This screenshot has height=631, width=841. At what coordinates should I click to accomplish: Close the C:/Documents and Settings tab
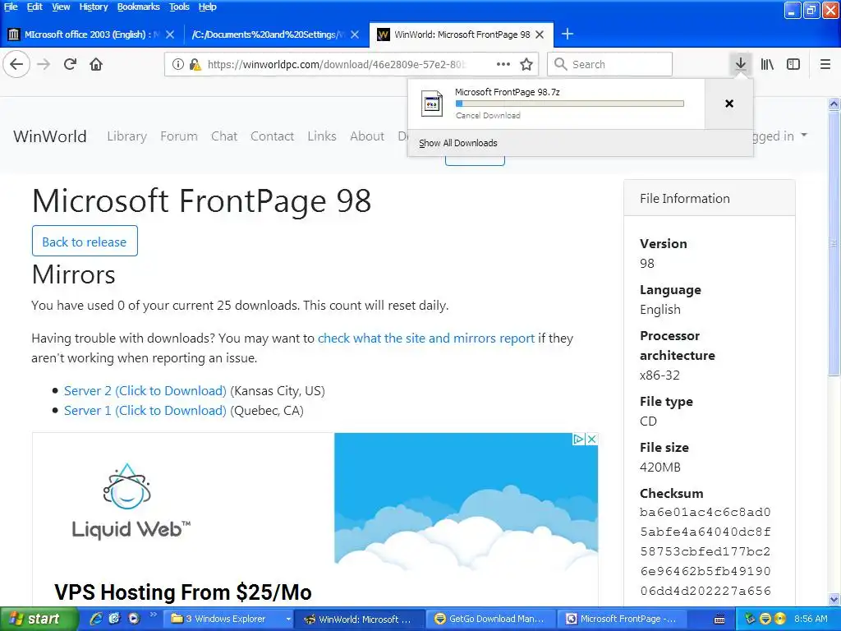(355, 35)
